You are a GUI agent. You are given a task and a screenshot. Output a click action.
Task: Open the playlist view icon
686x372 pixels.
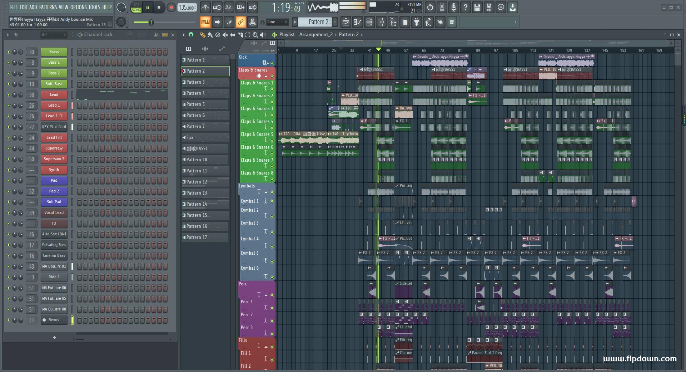(x=346, y=22)
